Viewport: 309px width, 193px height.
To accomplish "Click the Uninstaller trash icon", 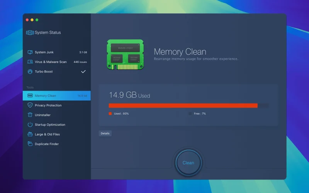I will coord(30,115).
